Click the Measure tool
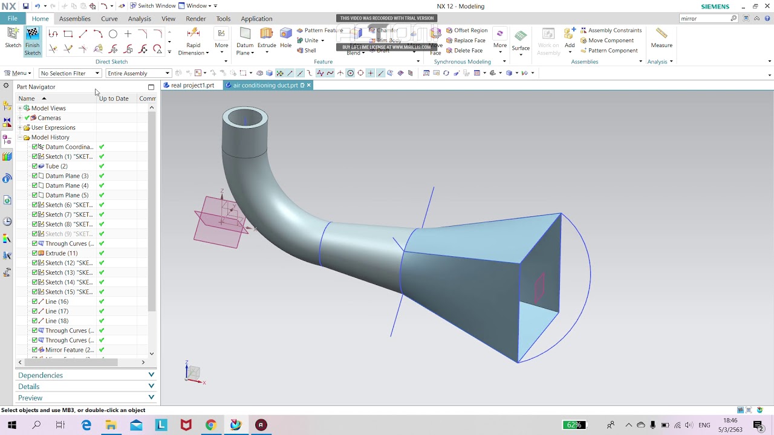The image size is (774, 435). pos(662,38)
